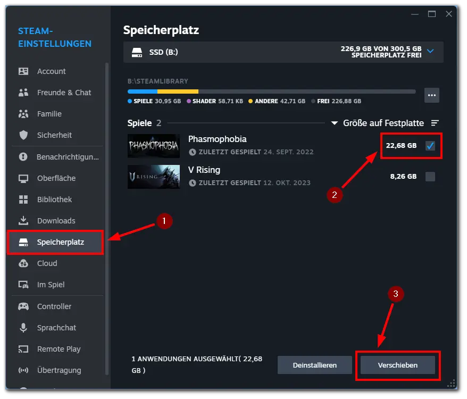Click the Downloads arrow icon

(23, 221)
